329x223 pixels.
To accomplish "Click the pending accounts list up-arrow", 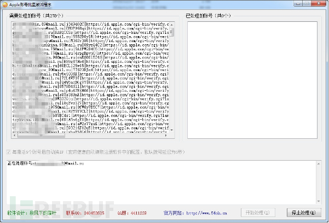I will [172, 25].
